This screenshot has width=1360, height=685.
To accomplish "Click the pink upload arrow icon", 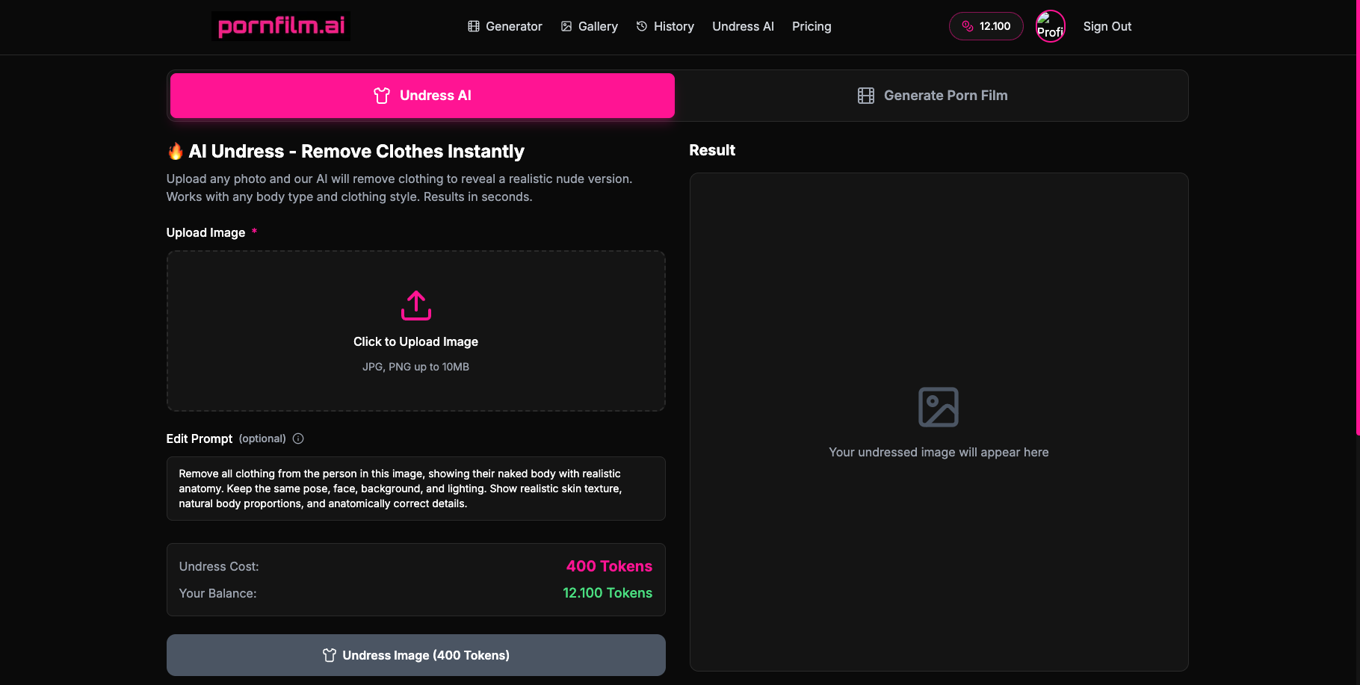I will click(x=415, y=305).
